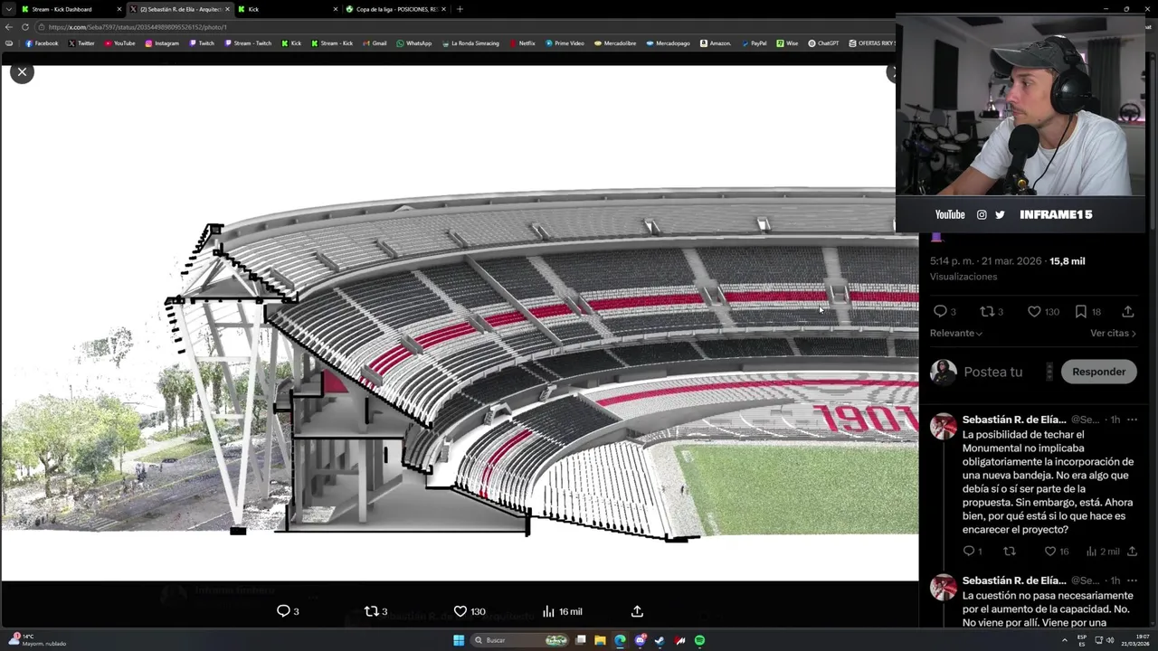Open more options on first Sebastián reply
Image resolution: width=1158 pixels, height=651 pixels.
1132,420
